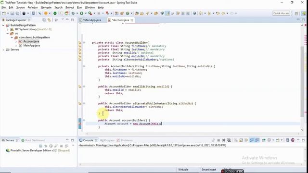The image size is (308, 173).
Task: Click the Save All toolbar icon
Action: tap(17, 13)
